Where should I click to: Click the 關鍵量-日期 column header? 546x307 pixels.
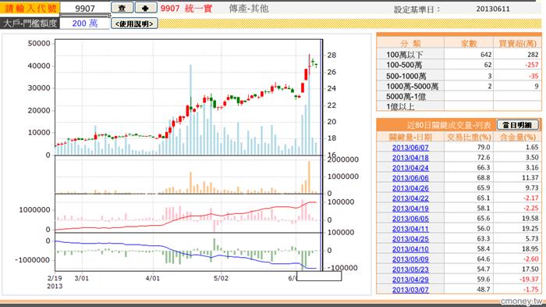pyautogui.click(x=410, y=137)
